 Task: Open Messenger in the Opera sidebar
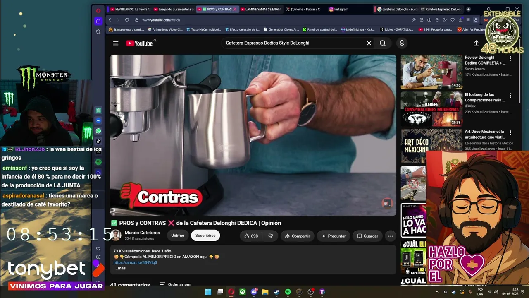tap(98, 120)
